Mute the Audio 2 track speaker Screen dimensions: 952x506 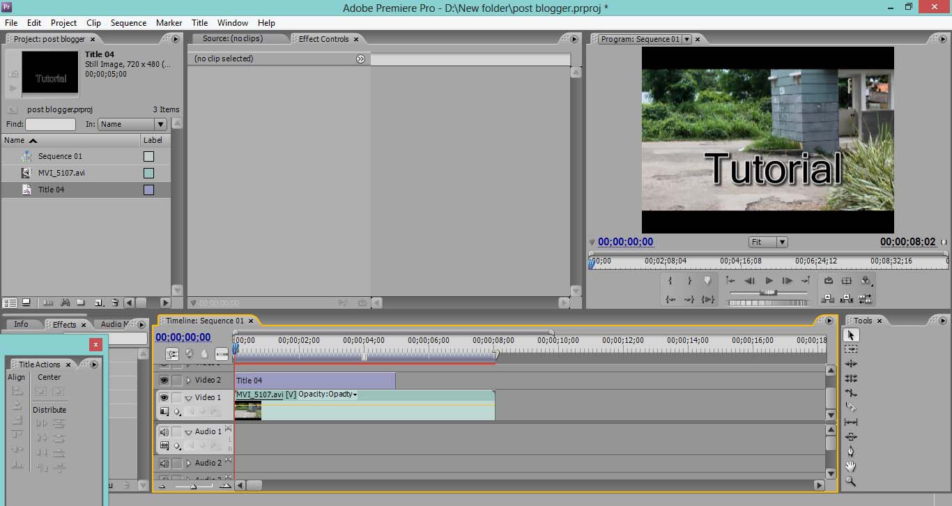click(164, 463)
